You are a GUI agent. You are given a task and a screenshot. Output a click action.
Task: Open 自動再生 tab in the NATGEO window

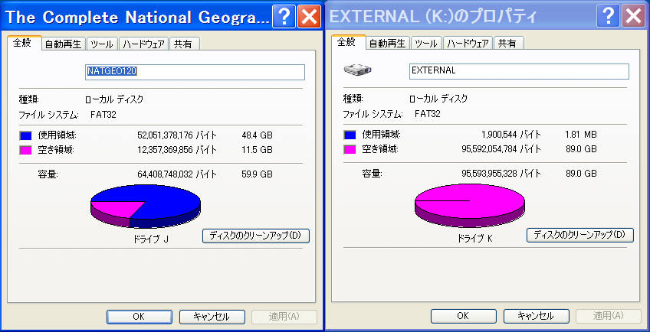(64, 44)
